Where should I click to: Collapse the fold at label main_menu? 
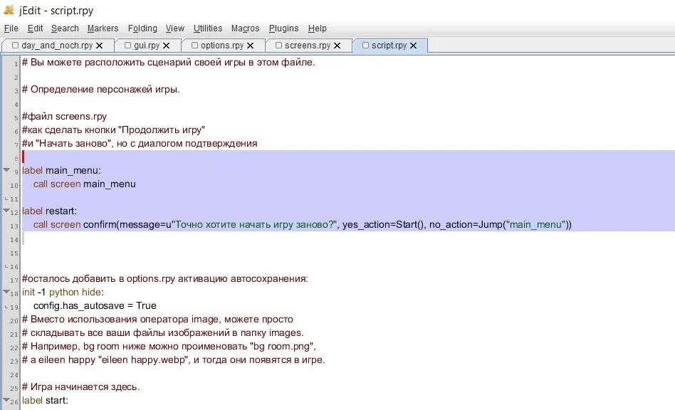[6, 170]
